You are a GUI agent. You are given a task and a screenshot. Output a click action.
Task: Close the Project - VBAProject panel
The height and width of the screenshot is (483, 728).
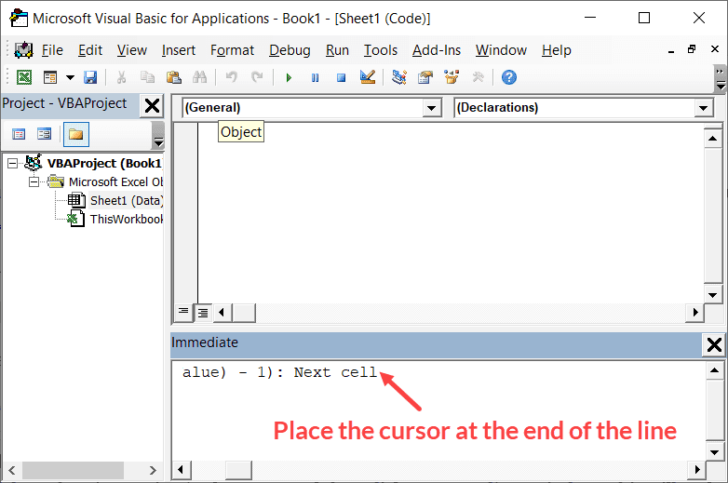pos(152,106)
